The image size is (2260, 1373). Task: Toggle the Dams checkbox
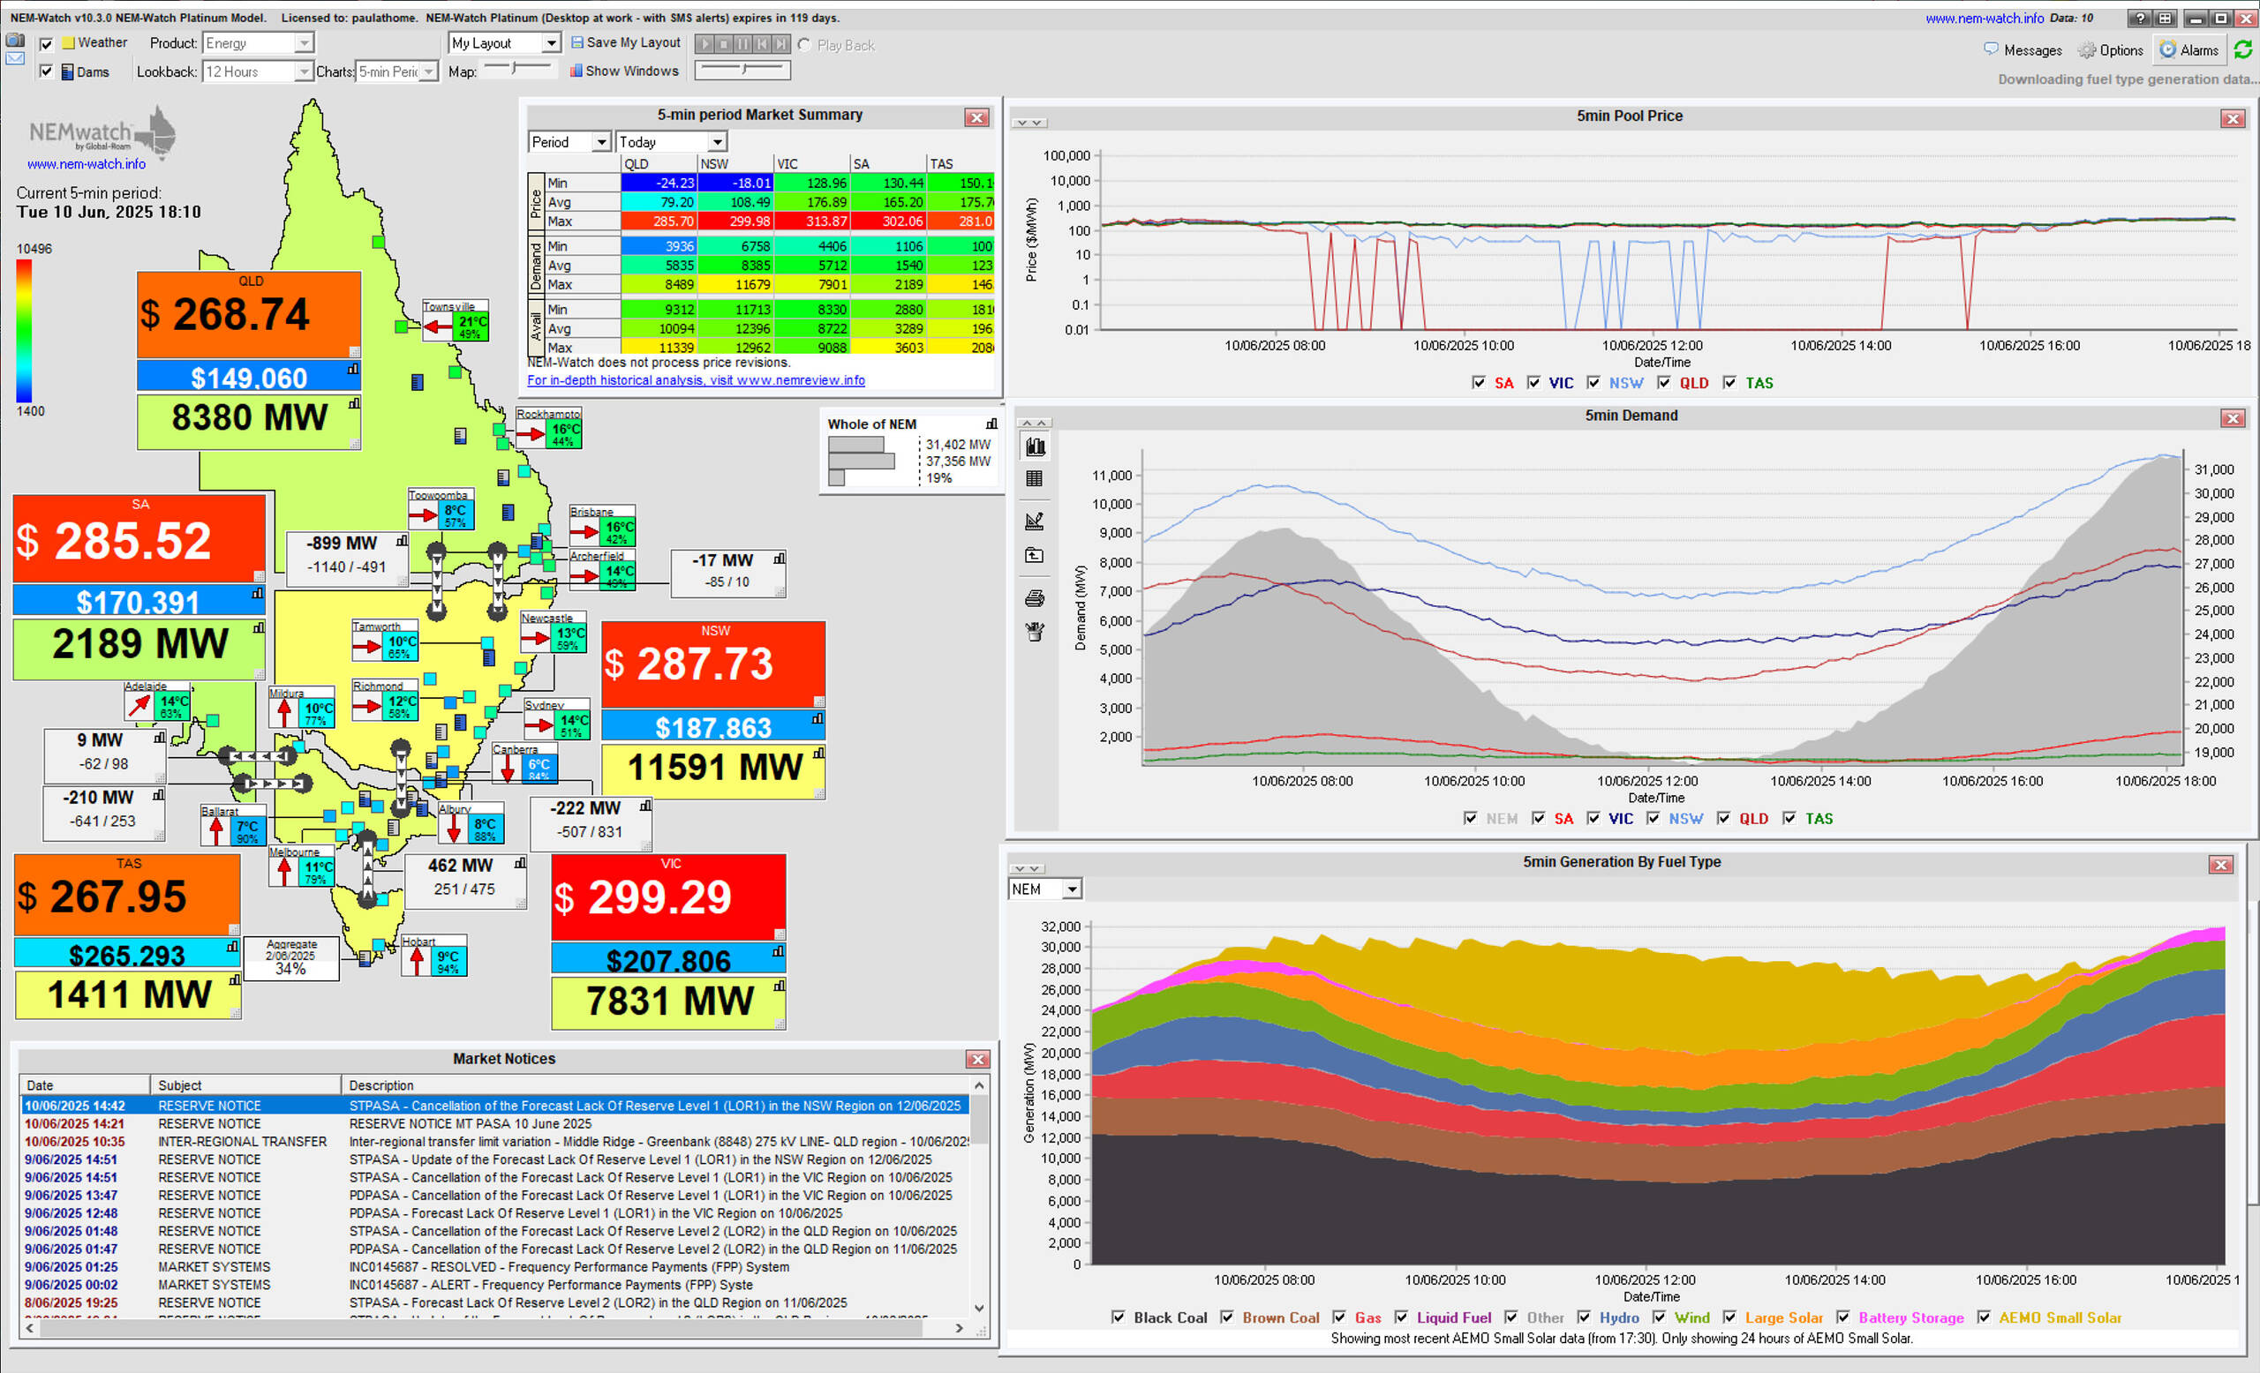point(46,71)
